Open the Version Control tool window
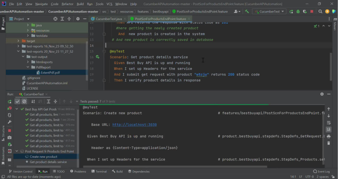This screenshot has height=179, width=338. [21, 172]
